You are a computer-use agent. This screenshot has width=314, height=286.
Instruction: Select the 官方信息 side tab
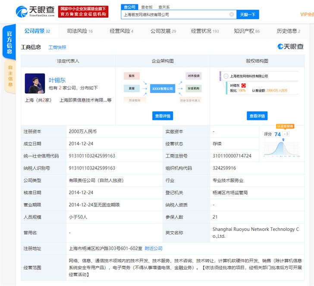[9, 42]
